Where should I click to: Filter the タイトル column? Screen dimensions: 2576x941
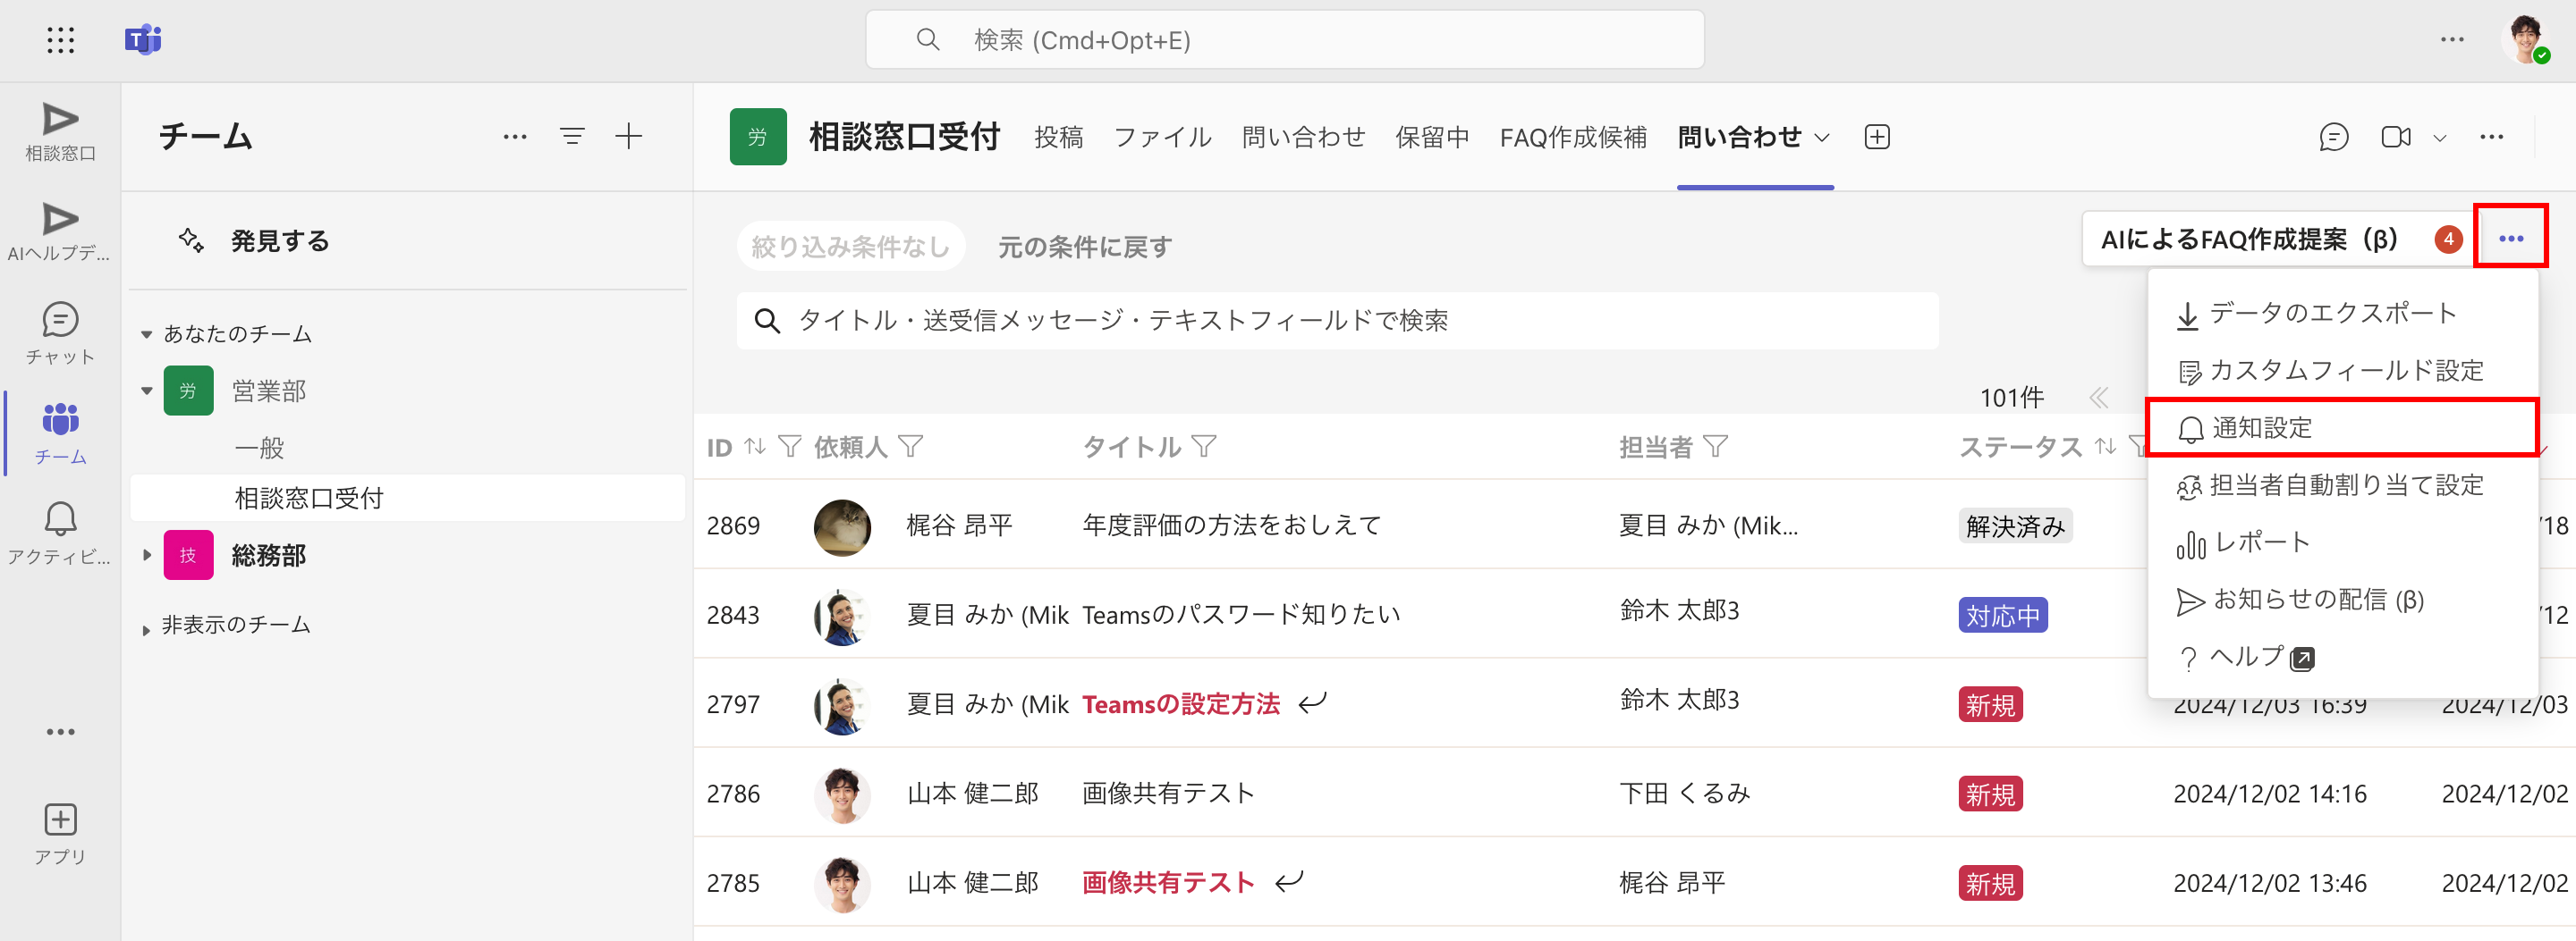coord(1204,446)
